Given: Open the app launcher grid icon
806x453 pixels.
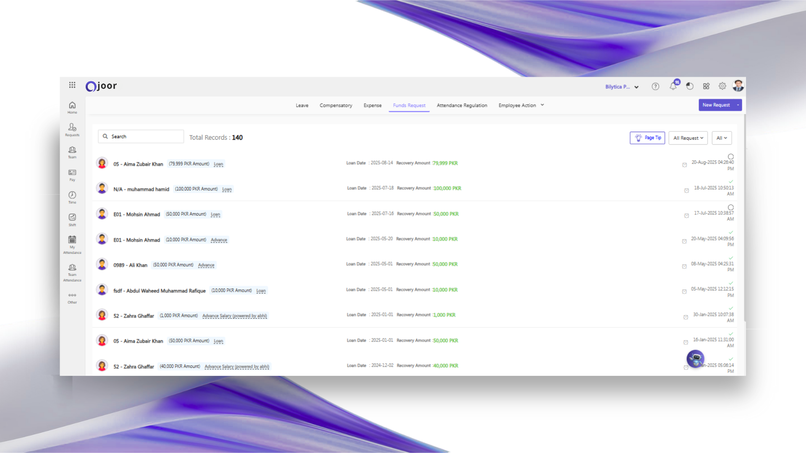Looking at the screenshot, I should point(72,85).
